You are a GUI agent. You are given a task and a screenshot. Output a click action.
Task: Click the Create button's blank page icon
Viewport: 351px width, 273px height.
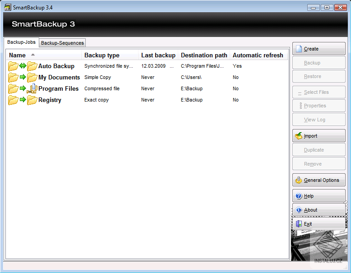299,49
